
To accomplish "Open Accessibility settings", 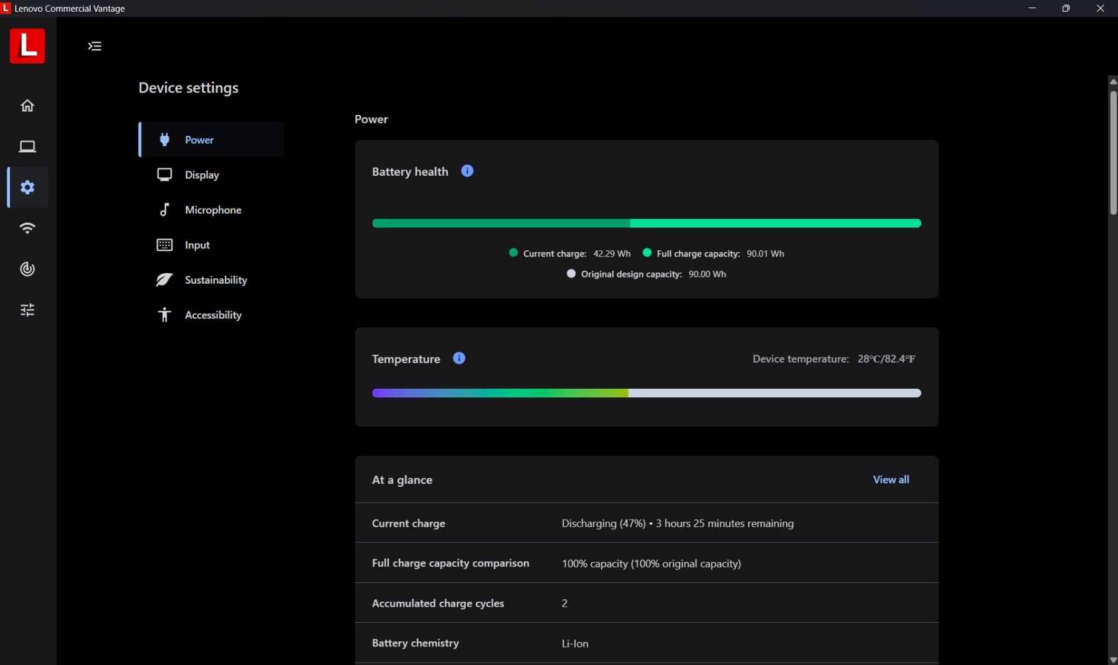I will (x=212, y=315).
